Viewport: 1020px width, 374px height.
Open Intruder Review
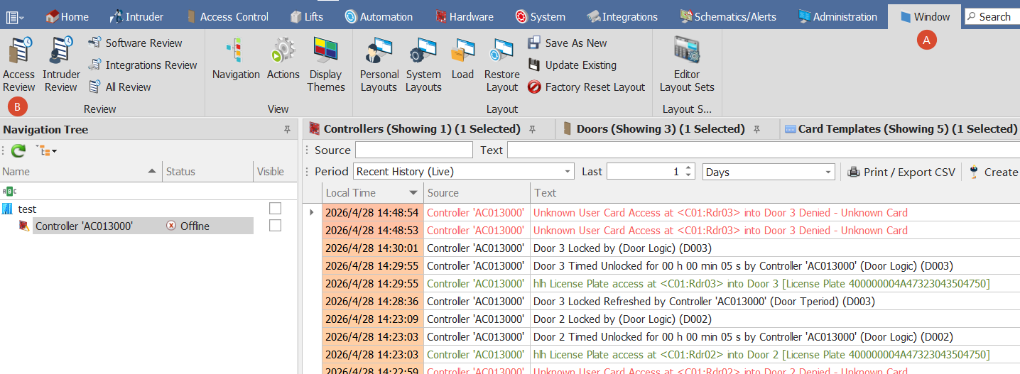pyautogui.click(x=61, y=65)
